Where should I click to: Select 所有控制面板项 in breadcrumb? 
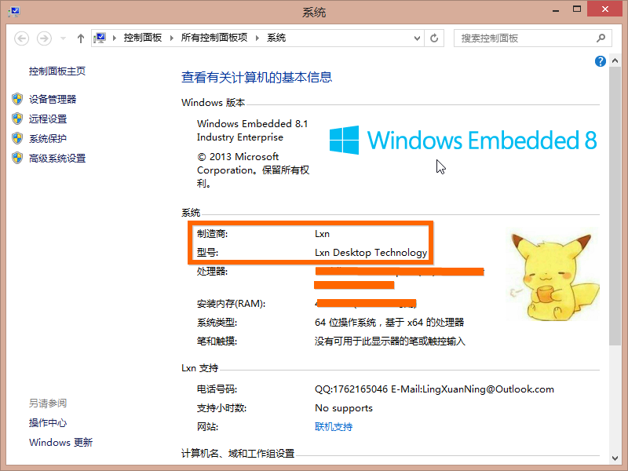[x=214, y=38]
